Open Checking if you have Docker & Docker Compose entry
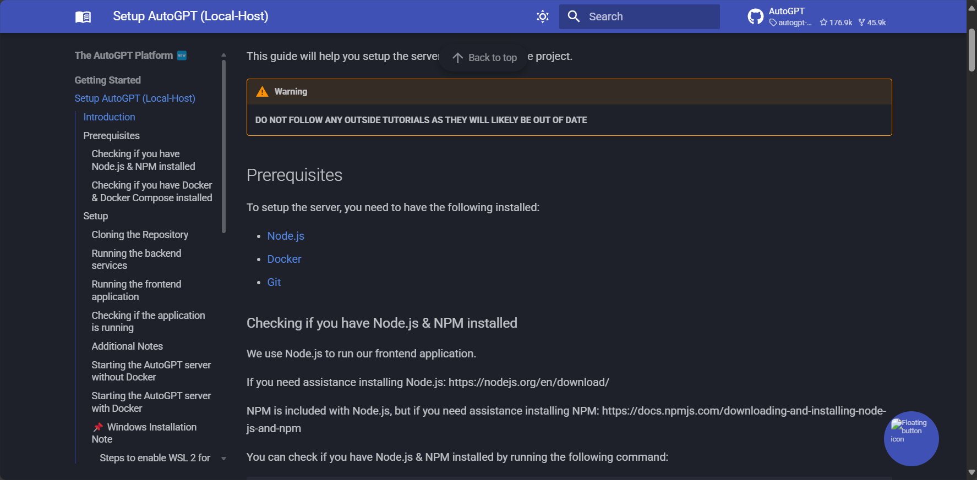 (152, 191)
